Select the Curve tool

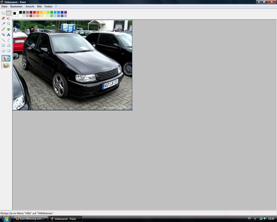click(x=8, y=40)
